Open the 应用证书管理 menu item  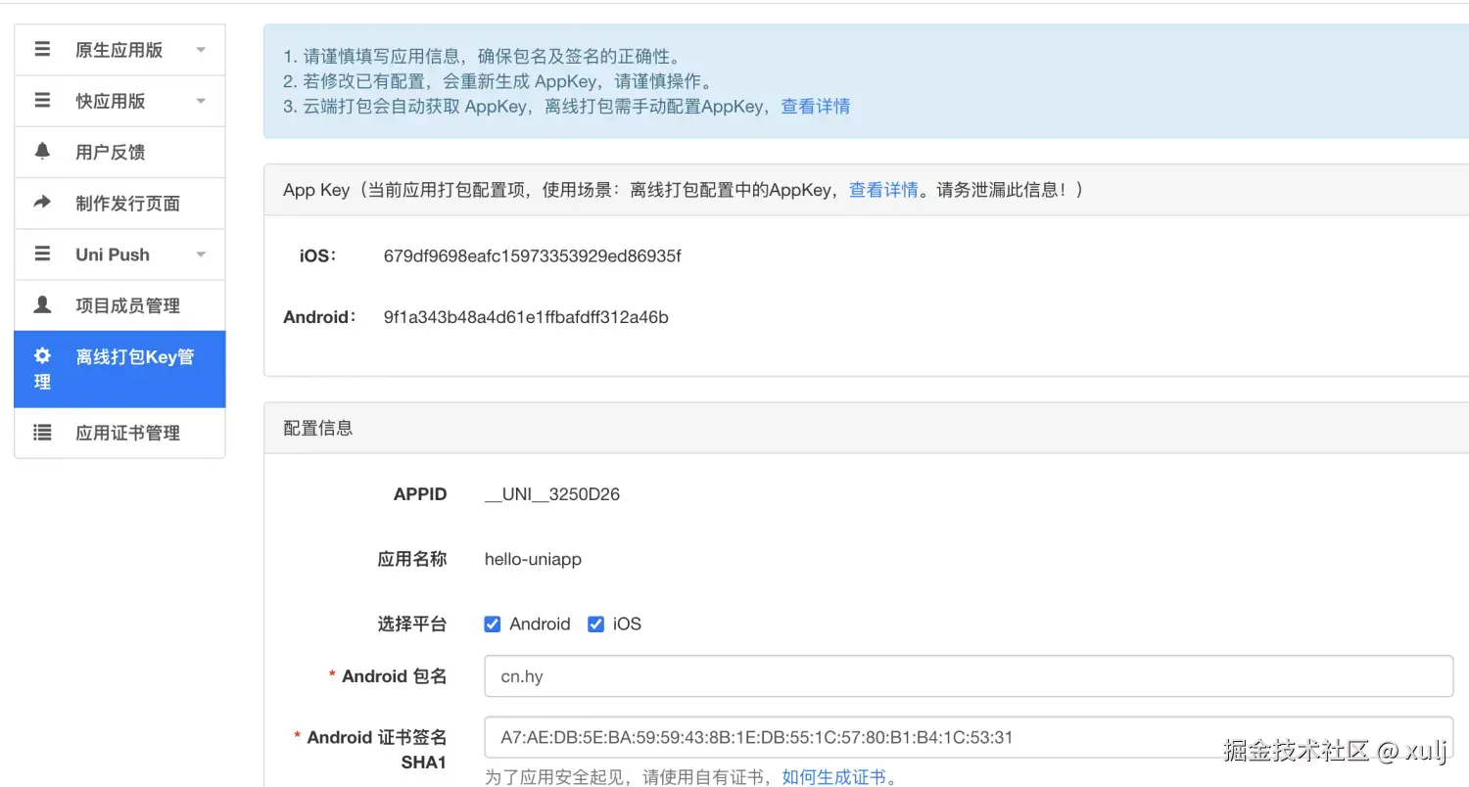119,433
